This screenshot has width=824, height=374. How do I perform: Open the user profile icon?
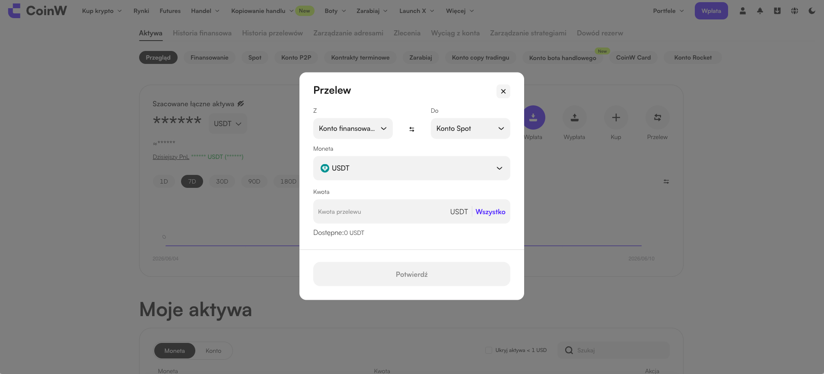[x=743, y=11]
